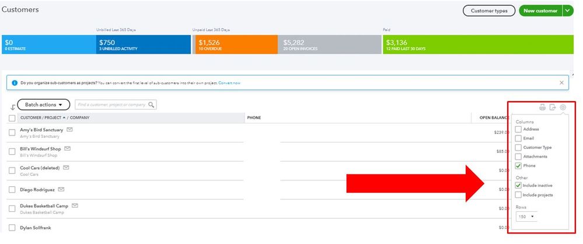Click the gear settings icon above columns

point(563,107)
